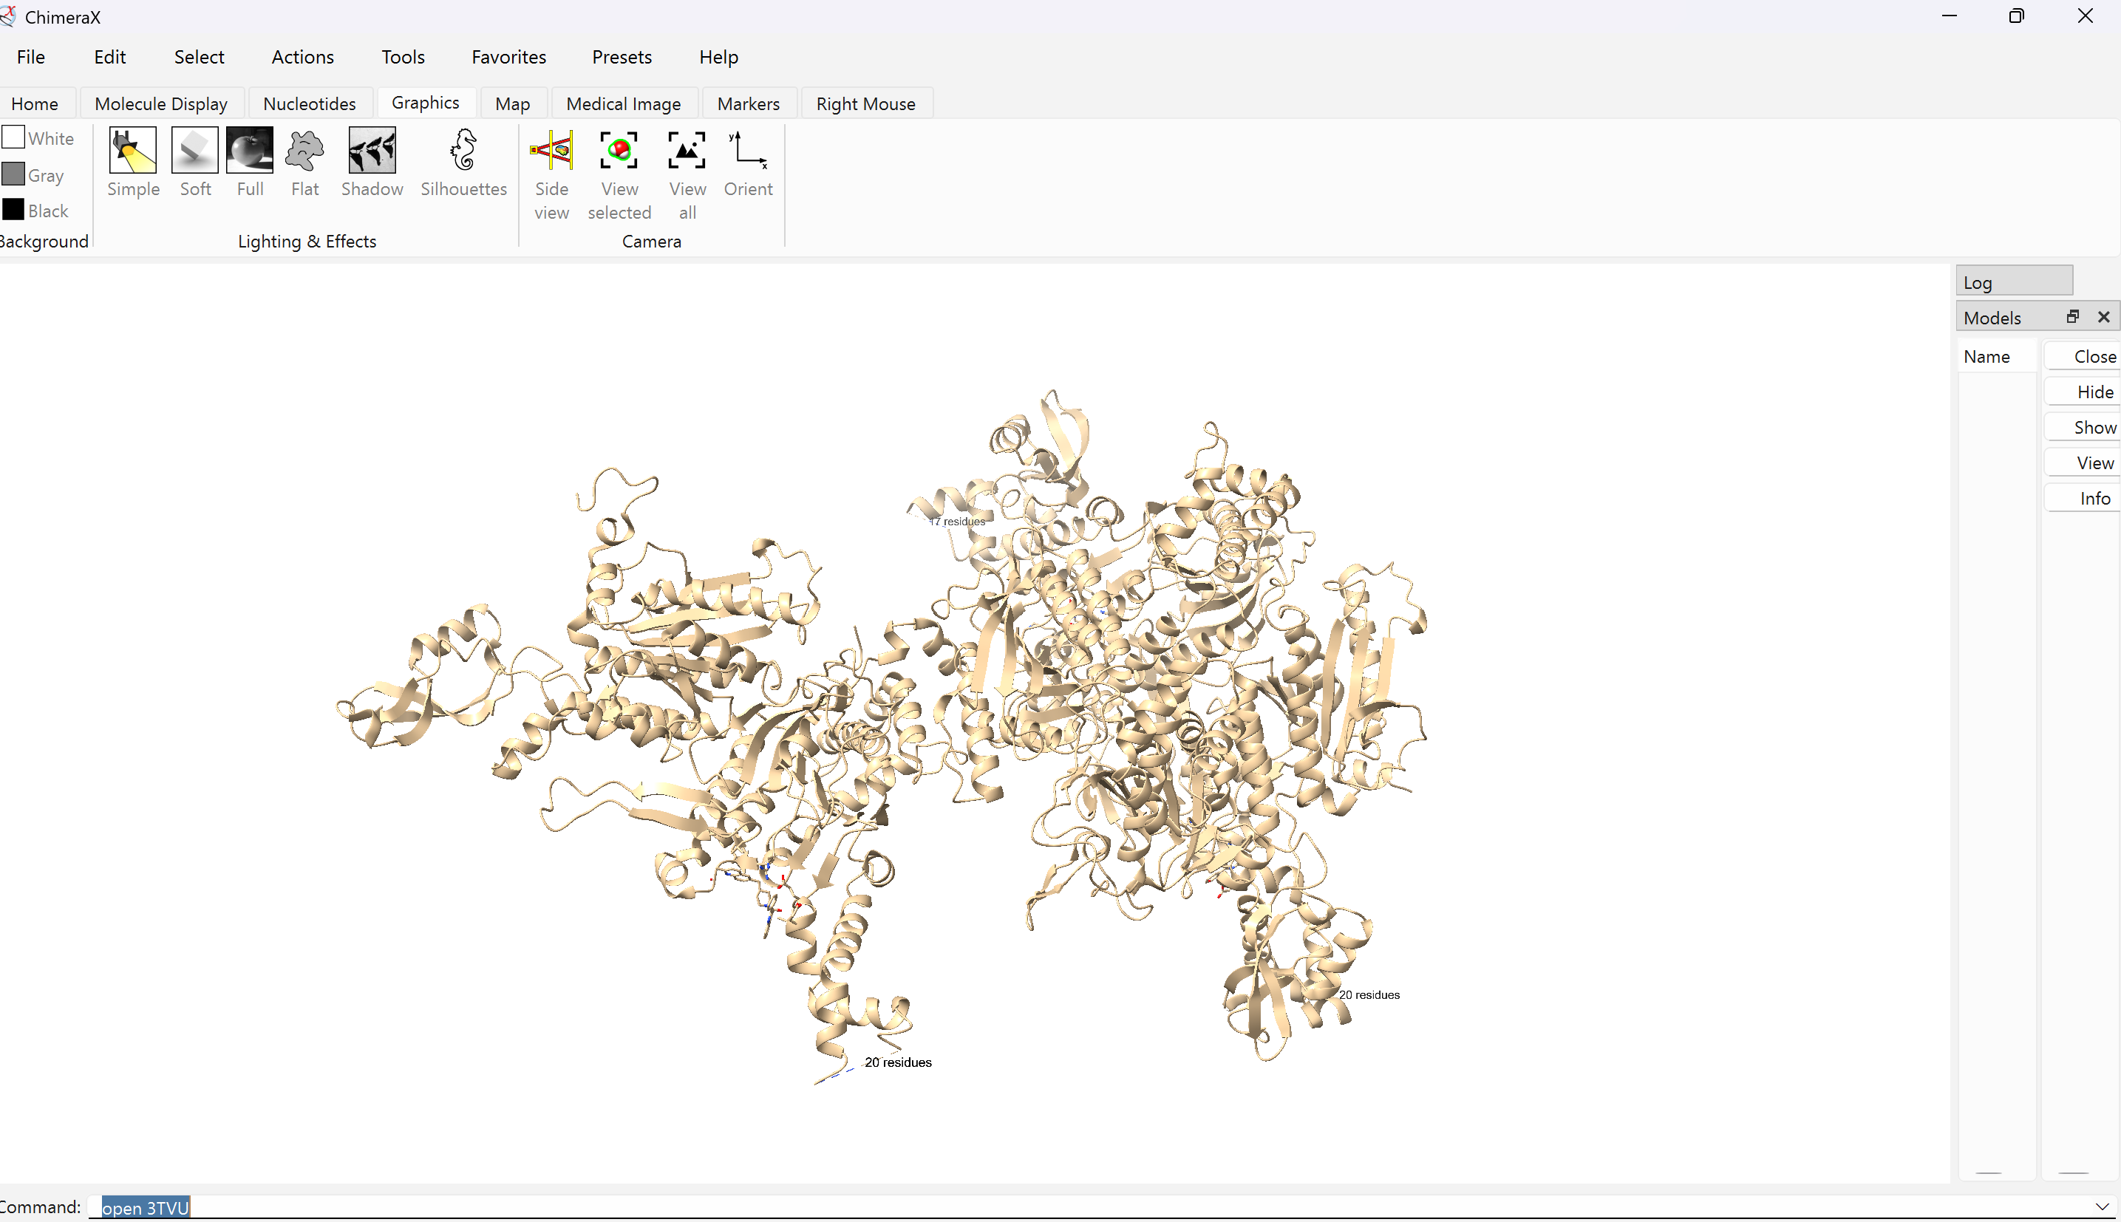Undock the Models panel

(2072, 316)
